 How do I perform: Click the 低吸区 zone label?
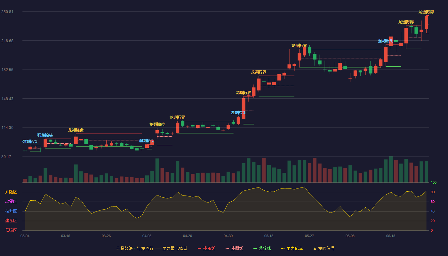point(11,230)
